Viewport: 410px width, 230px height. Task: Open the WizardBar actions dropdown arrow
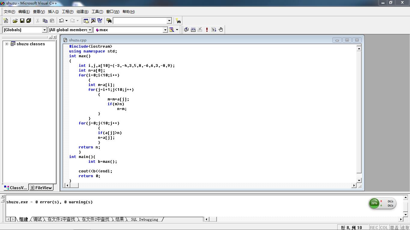point(177,30)
